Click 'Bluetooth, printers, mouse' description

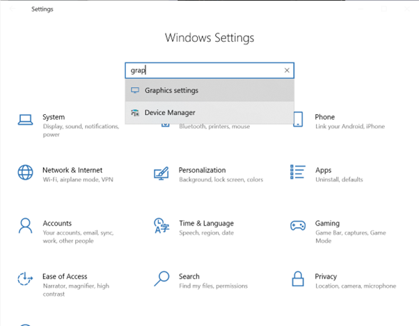pyautogui.click(x=214, y=126)
